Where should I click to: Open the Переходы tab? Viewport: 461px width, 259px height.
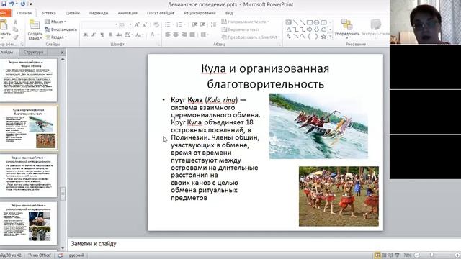click(99, 13)
